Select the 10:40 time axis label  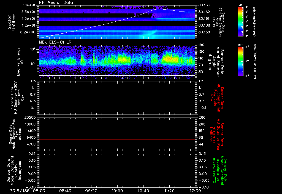click(x=143, y=190)
